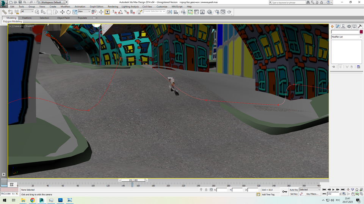Click the object color swatch
This screenshot has height=204, width=364.
tap(361, 32)
